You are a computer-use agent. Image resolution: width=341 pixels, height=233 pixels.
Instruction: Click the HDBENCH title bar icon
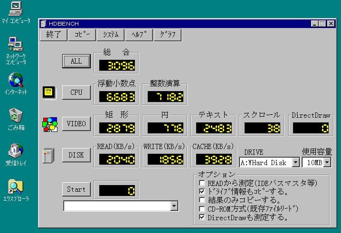tap(44, 23)
